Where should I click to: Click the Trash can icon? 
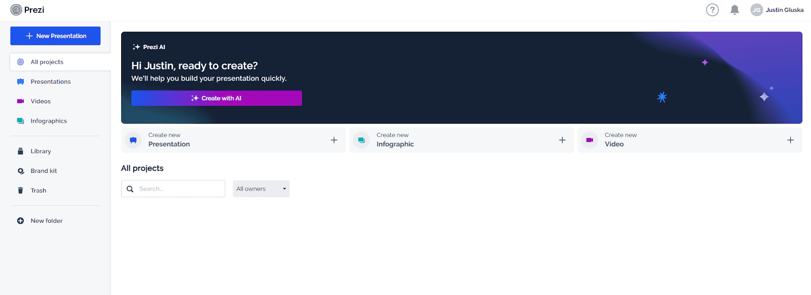tap(20, 191)
